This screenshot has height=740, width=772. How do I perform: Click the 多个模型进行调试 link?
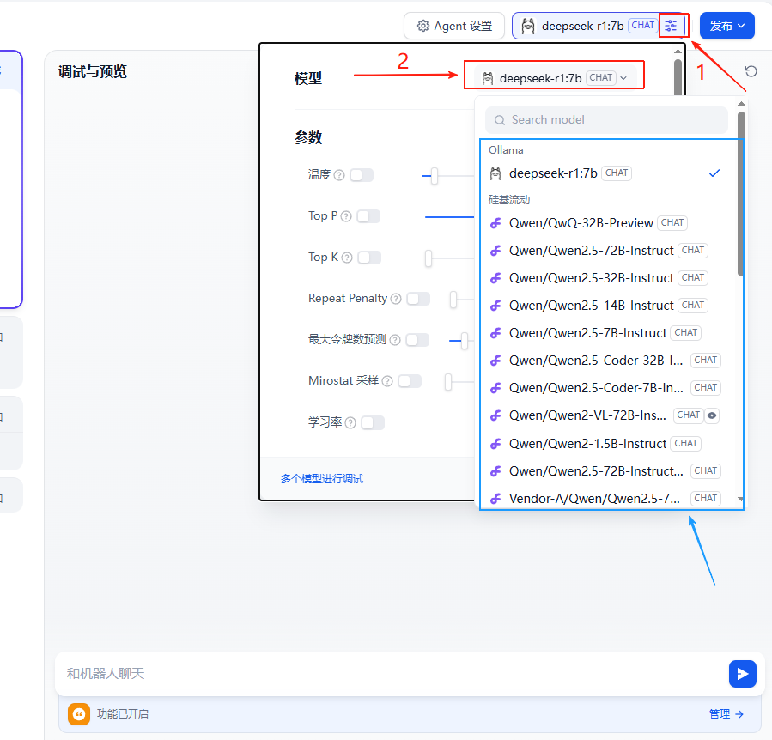(322, 478)
